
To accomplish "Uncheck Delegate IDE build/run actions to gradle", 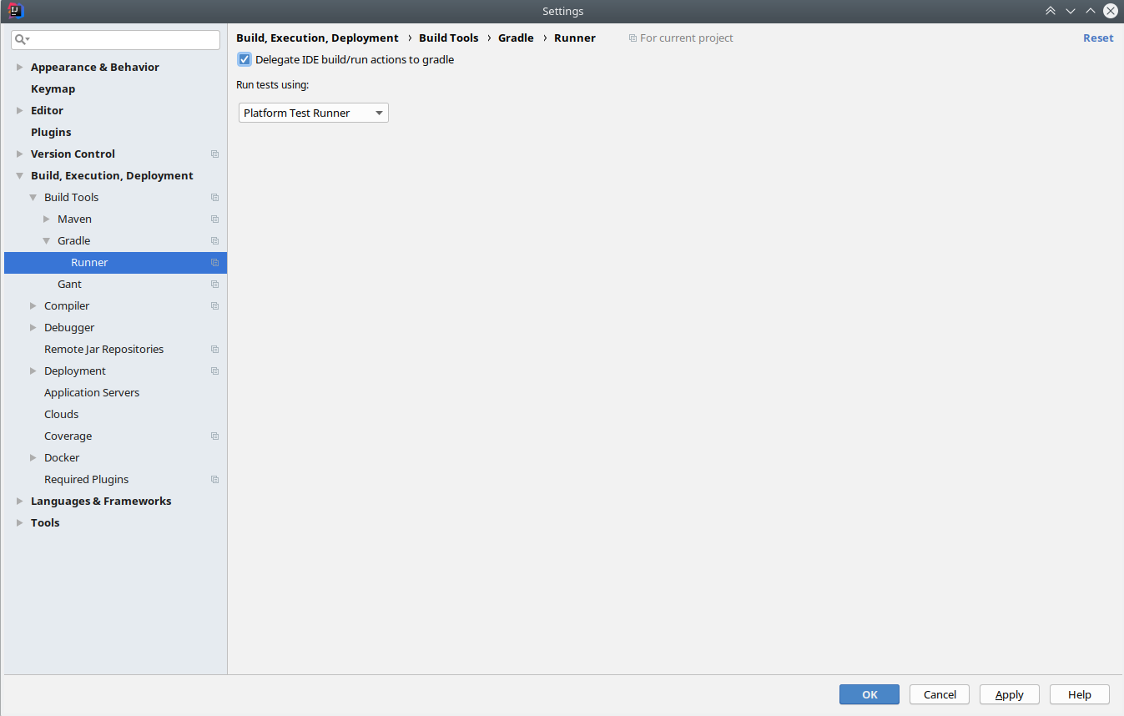I will coord(244,59).
